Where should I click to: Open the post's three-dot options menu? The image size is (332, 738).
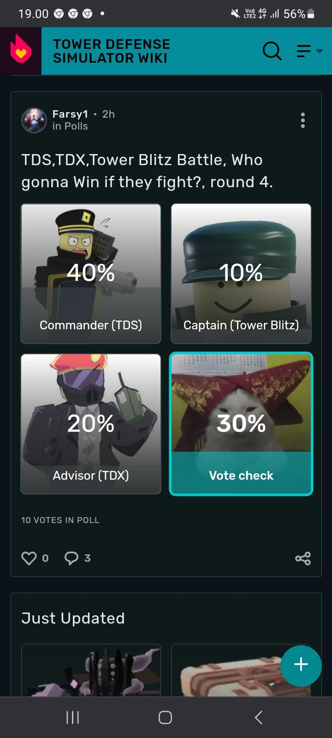point(302,120)
